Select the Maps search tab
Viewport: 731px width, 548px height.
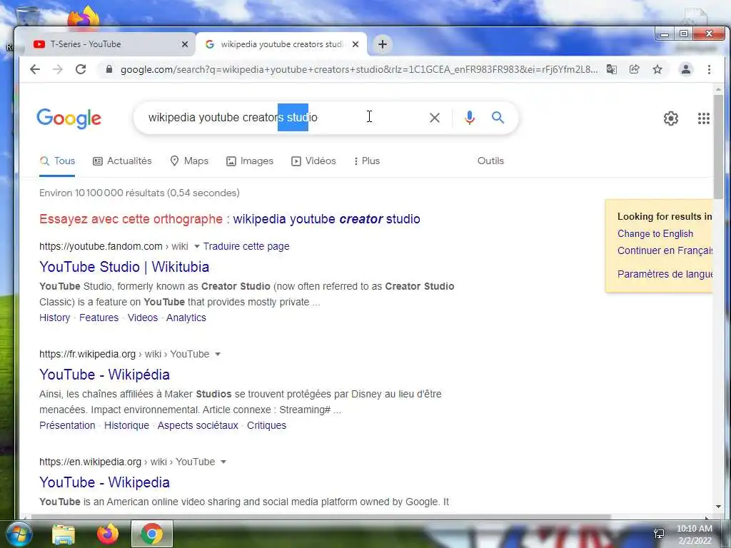[188, 161]
